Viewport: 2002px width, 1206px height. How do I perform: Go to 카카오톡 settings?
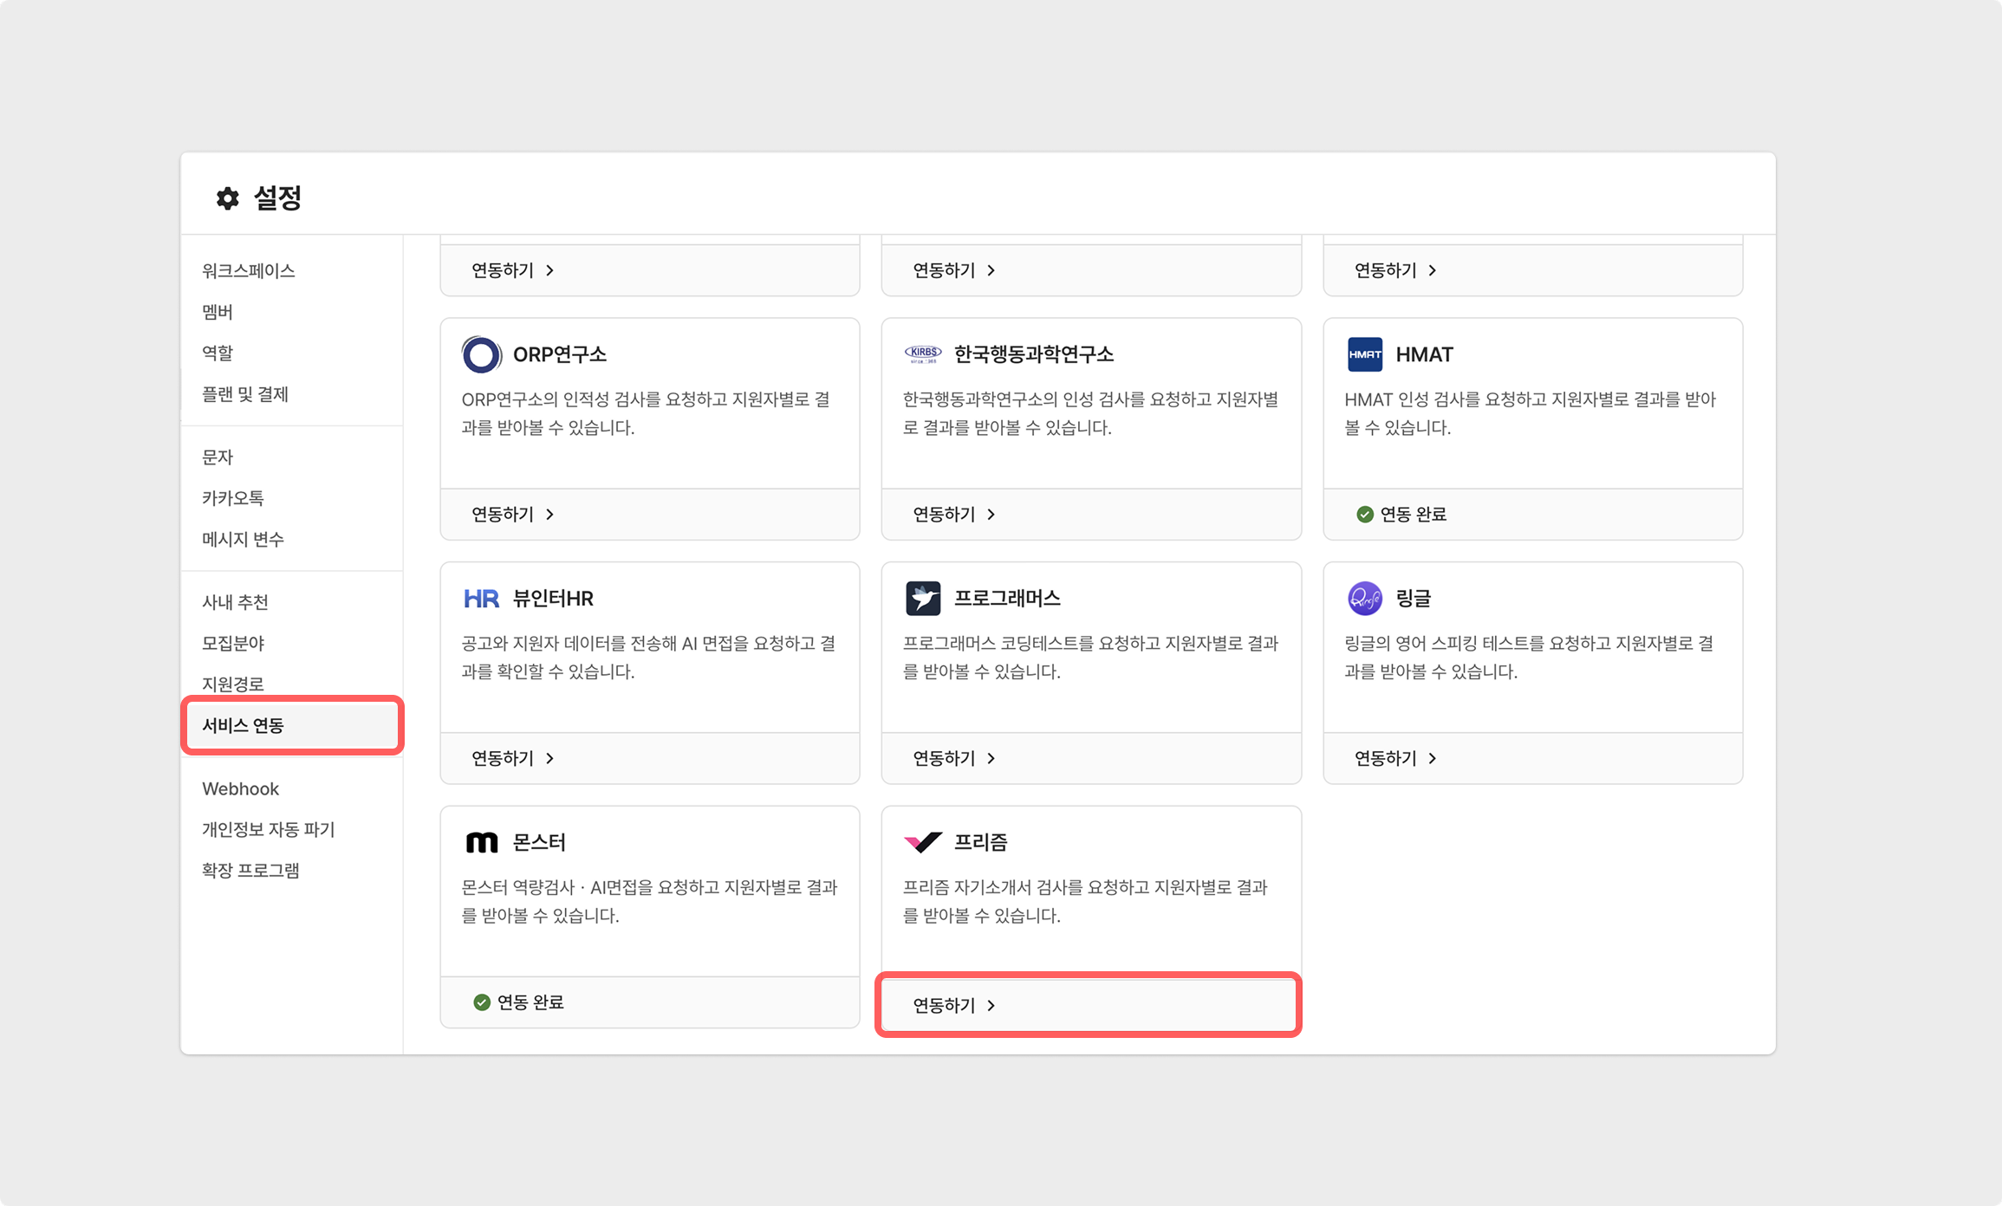click(232, 498)
